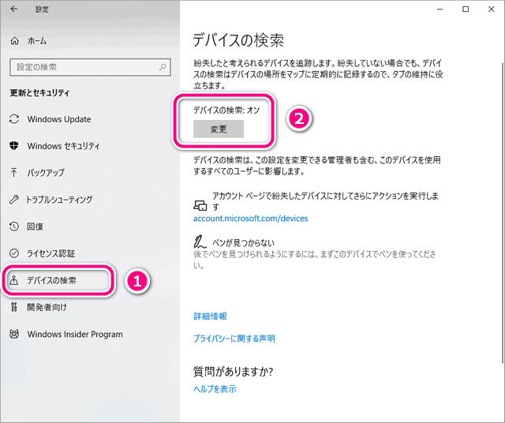Open account.microsoft.com/devices link

[251, 218]
